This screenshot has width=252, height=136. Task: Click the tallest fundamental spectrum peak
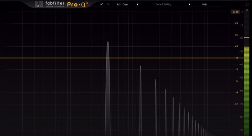click(108, 88)
